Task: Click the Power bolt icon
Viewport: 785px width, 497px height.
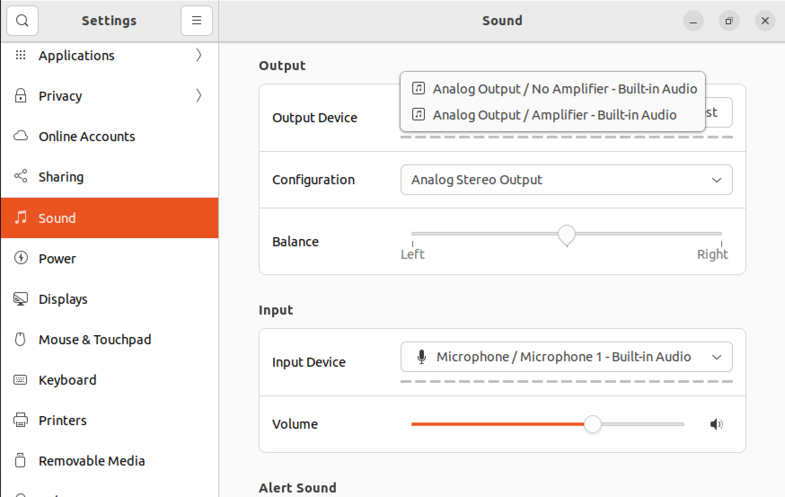Action: pyautogui.click(x=21, y=258)
